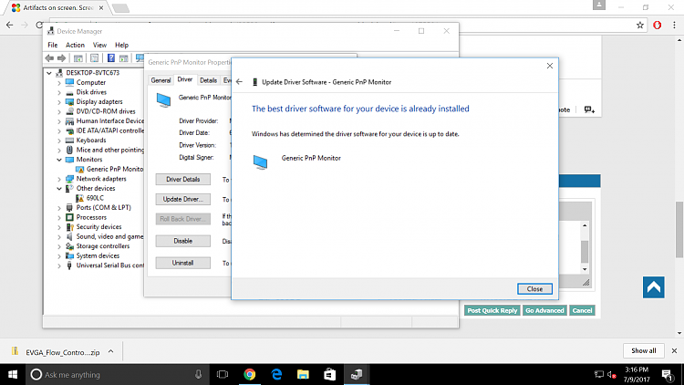This screenshot has width=684, height=385.
Task: Expand the Disk drives category
Action: tap(59, 92)
